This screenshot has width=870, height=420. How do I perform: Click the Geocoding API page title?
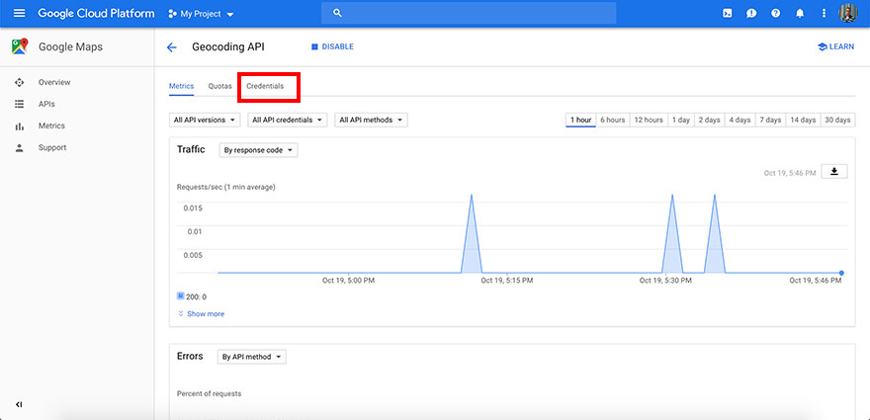point(228,47)
